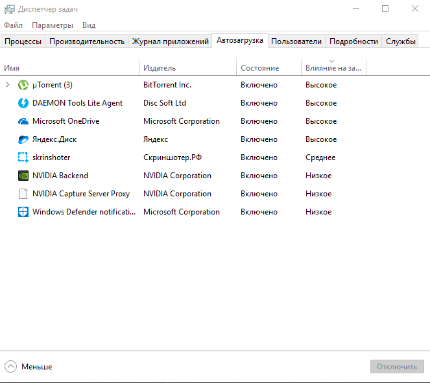Screen dimensions: 430x383
Task: Click Включено status in the Яндекс.Диск row
Action: tap(259, 139)
